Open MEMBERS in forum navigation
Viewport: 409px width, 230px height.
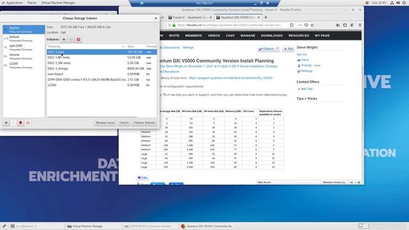194,36
